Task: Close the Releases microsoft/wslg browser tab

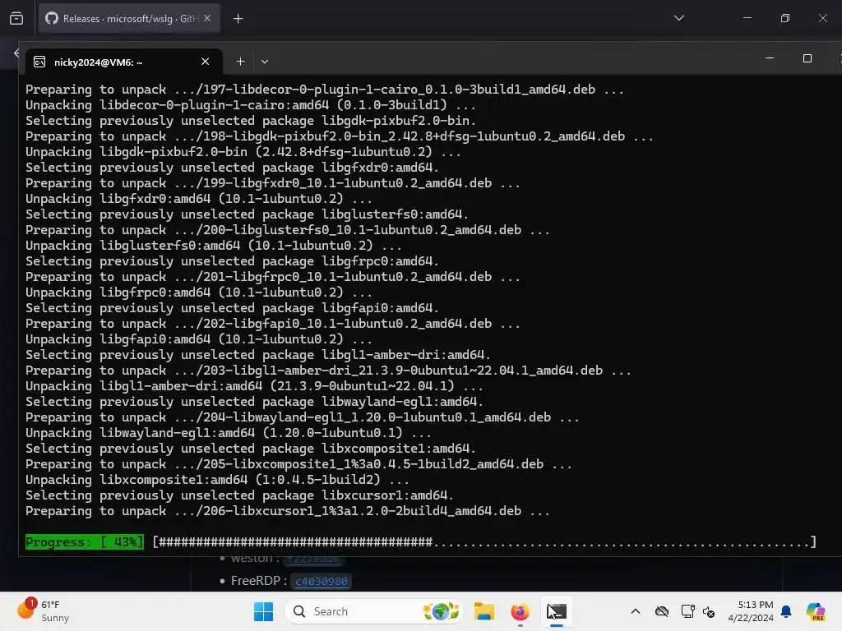Action: pyautogui.click(x=207, y=19)
